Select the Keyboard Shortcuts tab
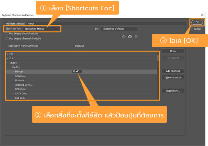The image size is (208, 146). tap(15, 24)
